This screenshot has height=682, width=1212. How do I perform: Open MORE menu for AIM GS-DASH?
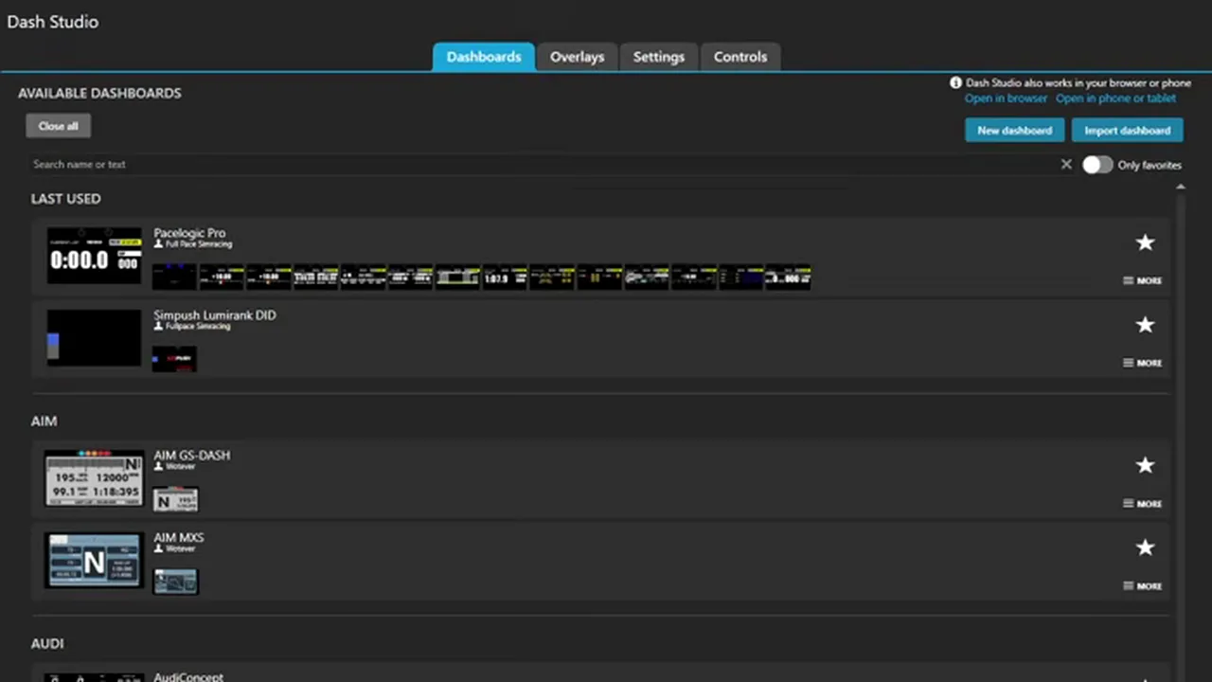(1143, 503)
